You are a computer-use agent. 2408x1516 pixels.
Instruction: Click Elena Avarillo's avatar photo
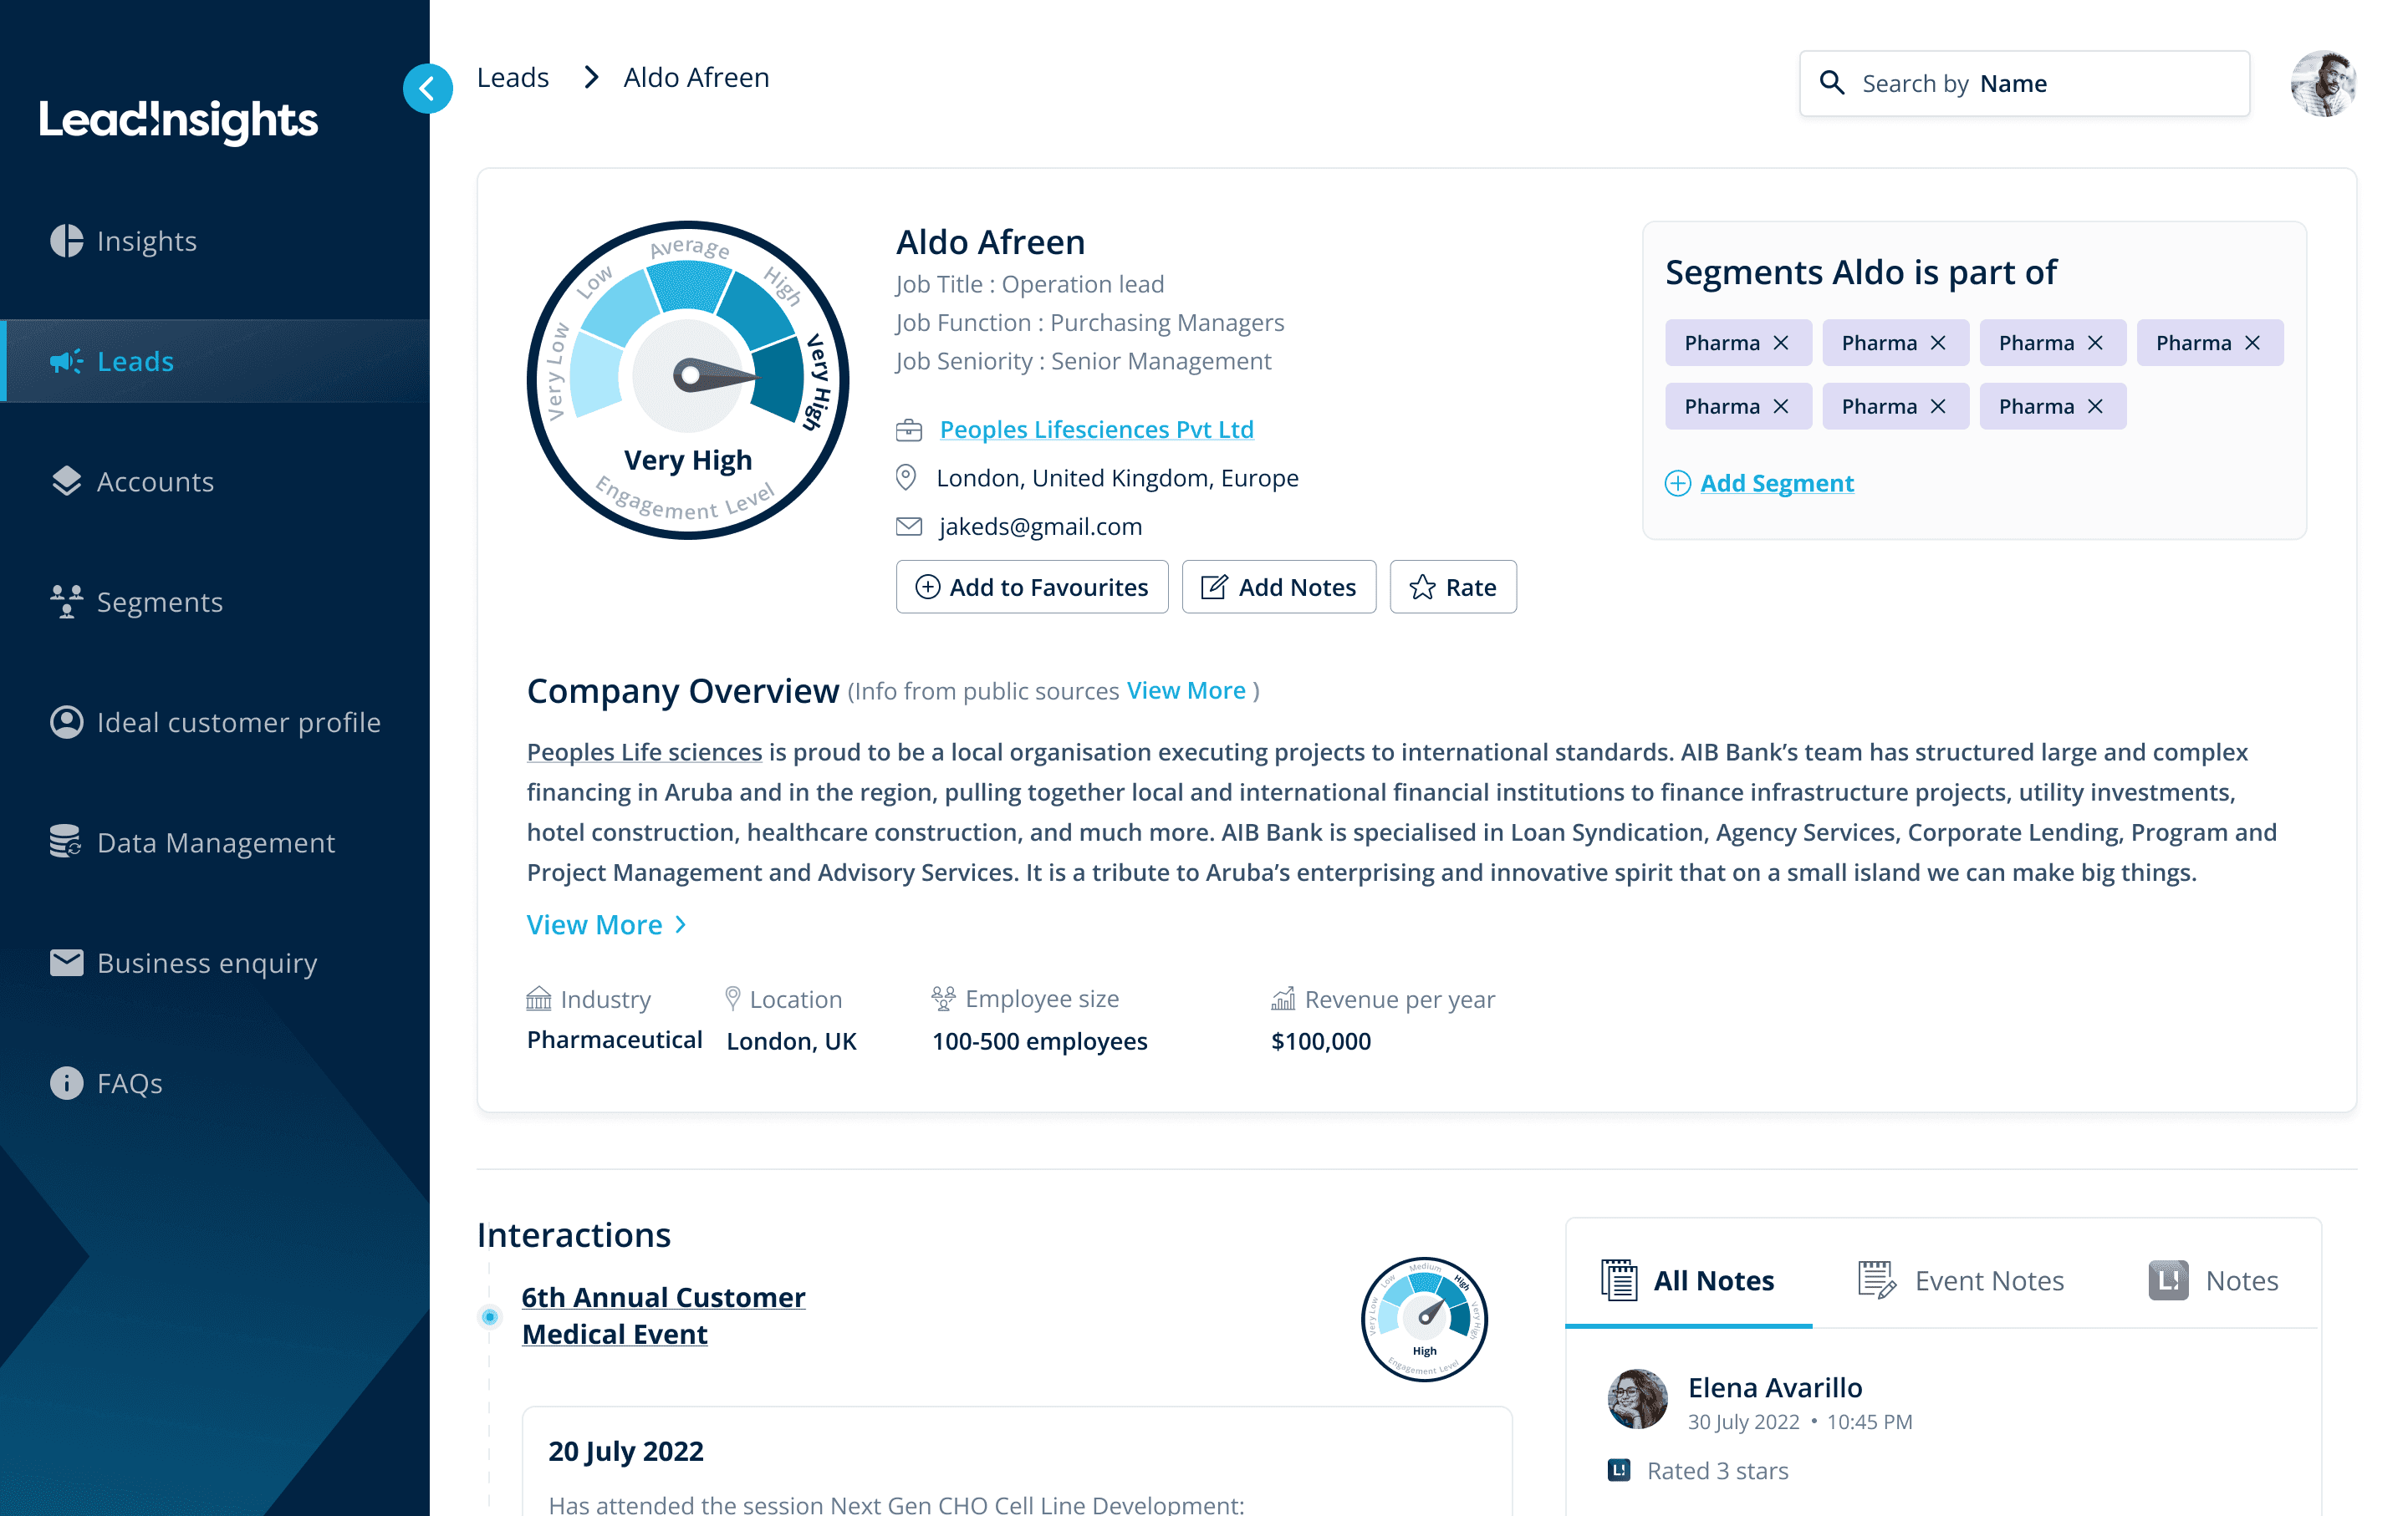coord(1638,1399)
